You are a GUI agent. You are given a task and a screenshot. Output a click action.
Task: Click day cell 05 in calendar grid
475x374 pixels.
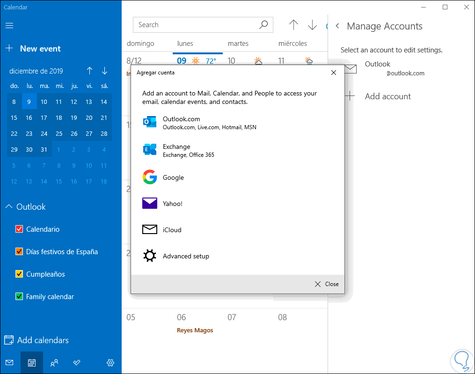click(147, 339)
